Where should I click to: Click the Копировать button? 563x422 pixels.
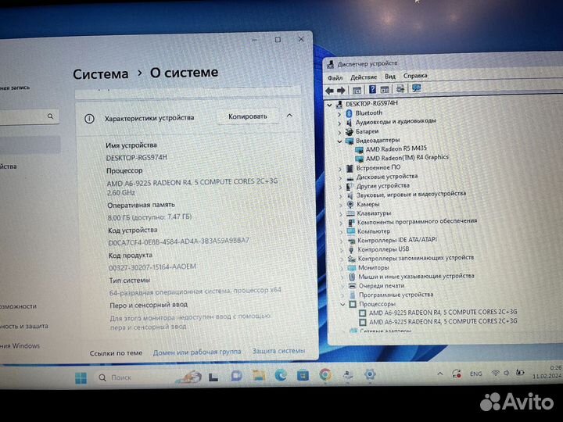click(247, 116)
